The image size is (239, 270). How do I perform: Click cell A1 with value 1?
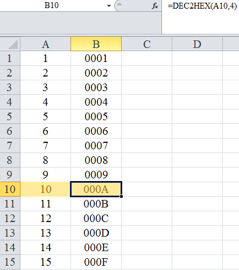pos(46,58)
